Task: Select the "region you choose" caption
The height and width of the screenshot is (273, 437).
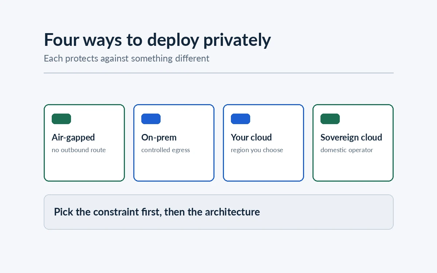Action: [x=257, y=150]
